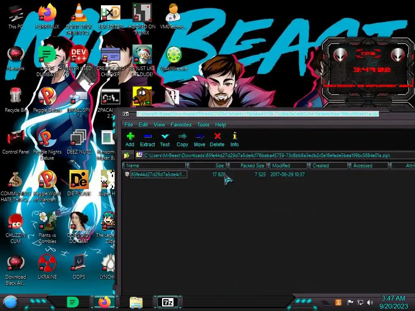Open the green chat app on taskbar
The image size is (415, 311).
[73, 302]
